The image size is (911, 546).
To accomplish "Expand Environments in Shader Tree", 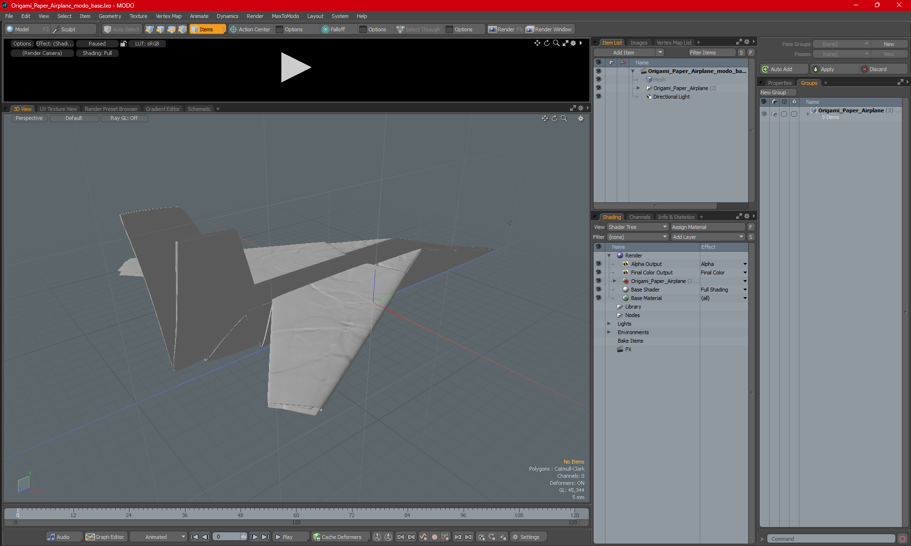I will pos(609,332).
